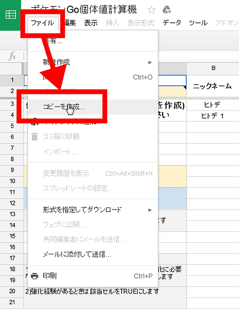Select the ヒトデ cell in row 3
The height and width of the screenshot is (309, 239).
pos(213,105)
